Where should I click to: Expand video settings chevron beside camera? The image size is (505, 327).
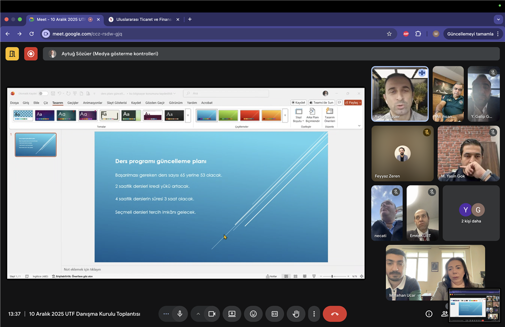pos(198,314)
